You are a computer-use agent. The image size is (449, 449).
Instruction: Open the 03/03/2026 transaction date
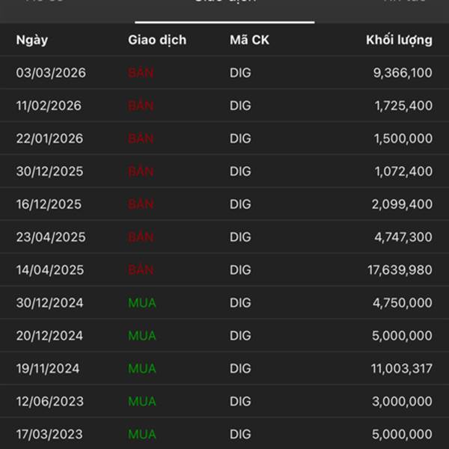pos(51,73)
